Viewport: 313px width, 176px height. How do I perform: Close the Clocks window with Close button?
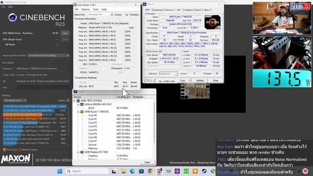(147, 162)
